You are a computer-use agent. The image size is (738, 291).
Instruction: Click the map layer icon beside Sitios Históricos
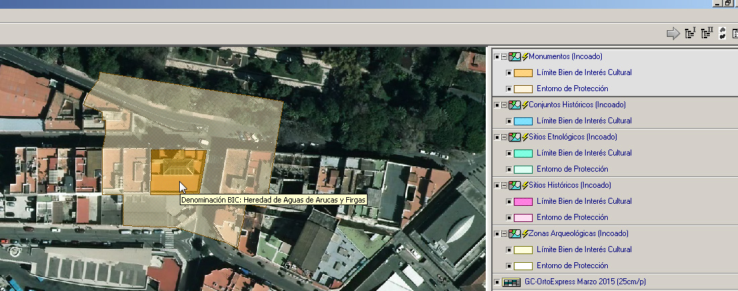[x=515, y=185]
